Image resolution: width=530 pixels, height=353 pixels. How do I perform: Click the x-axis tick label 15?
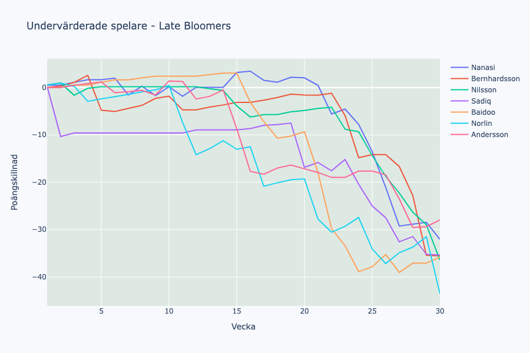pos(237,311)
